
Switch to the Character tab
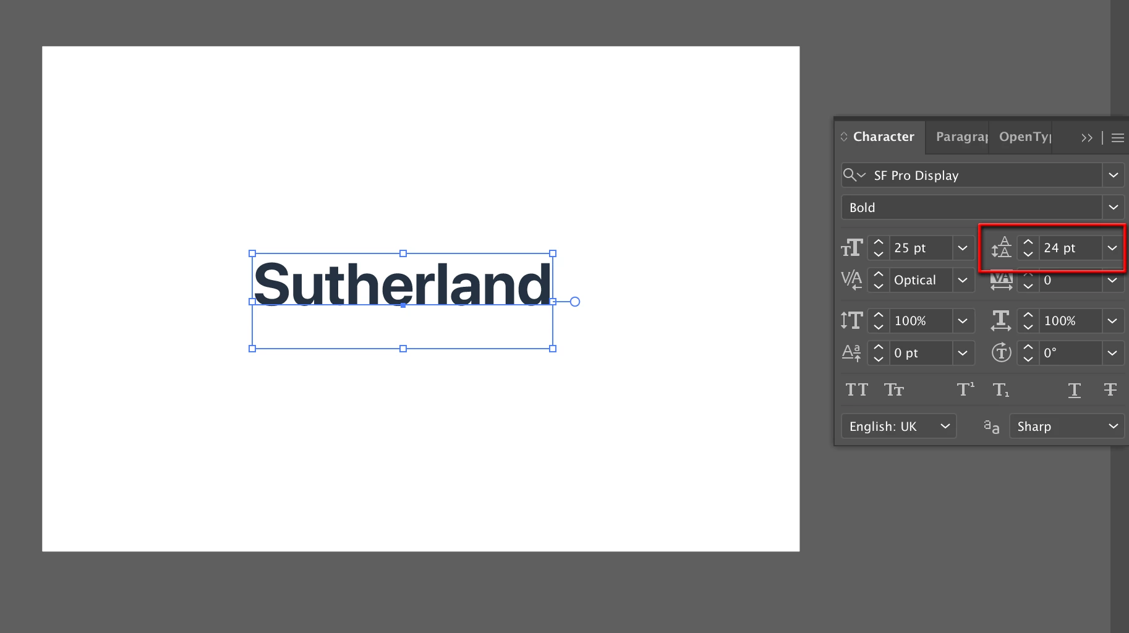coord(883,137)
